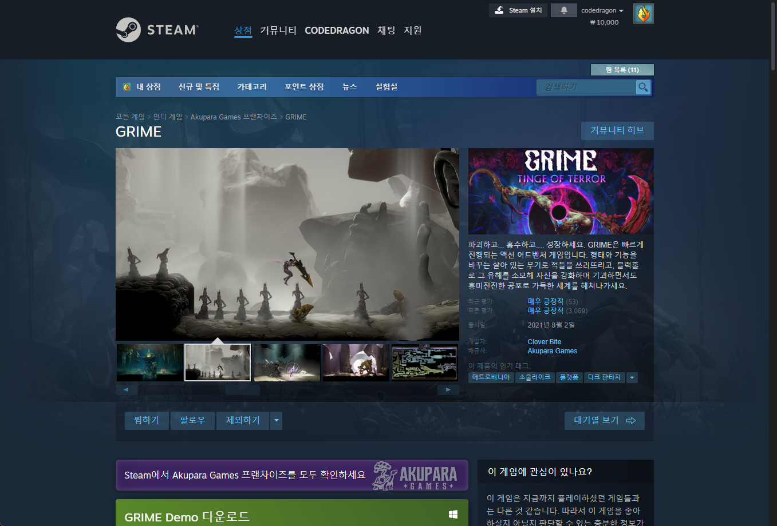Open the 신규 및 특집 tab
This screenshot has width=777, height=526.
point(199,87)
